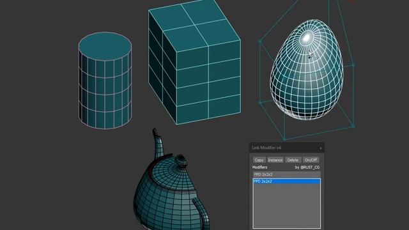Select the cylinder object in the viewport

point(105,80)
